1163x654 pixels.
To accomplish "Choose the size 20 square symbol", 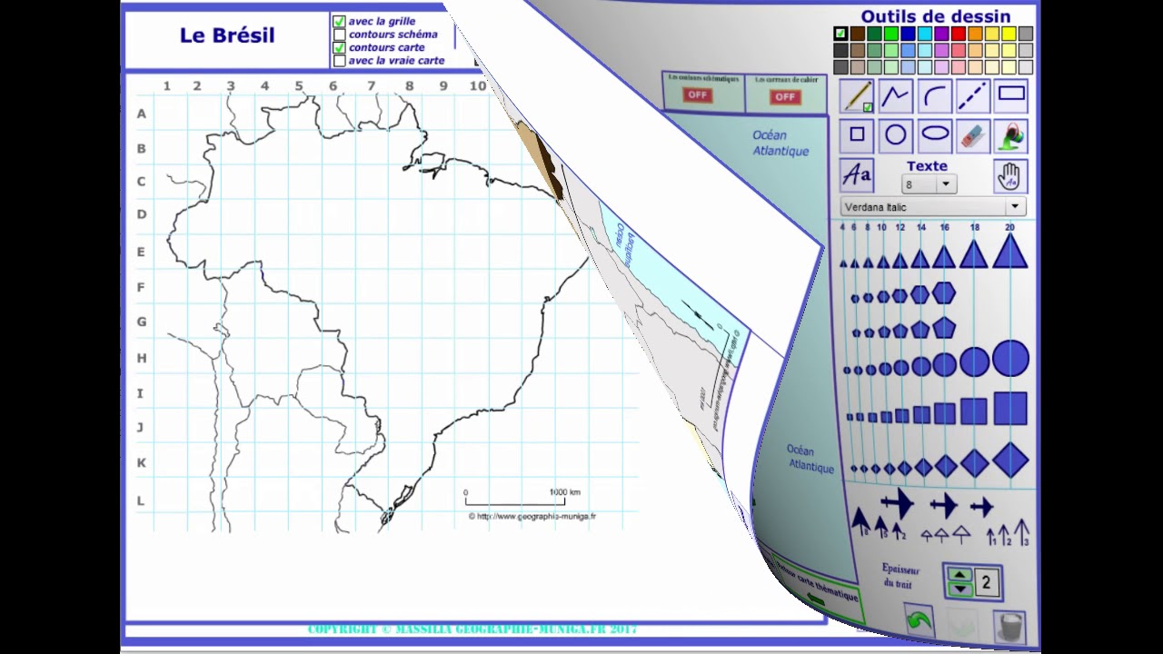I will (1010, 409).
